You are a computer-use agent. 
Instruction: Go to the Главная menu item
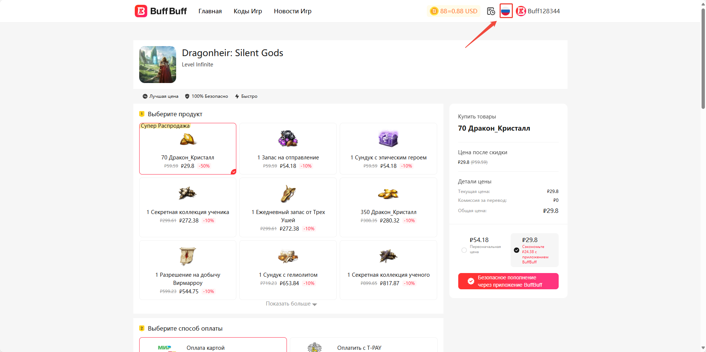point(210,11)
